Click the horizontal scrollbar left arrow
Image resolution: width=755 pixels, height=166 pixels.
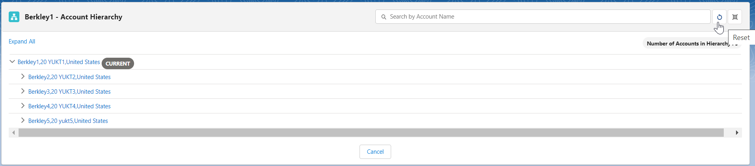(13, 133)
